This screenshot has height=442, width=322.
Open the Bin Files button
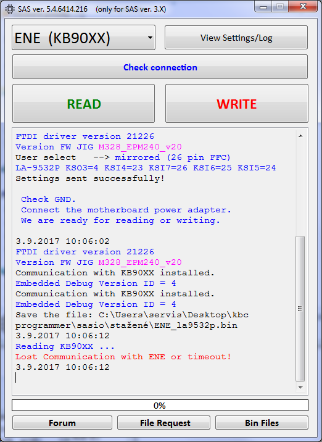[262, 422]
